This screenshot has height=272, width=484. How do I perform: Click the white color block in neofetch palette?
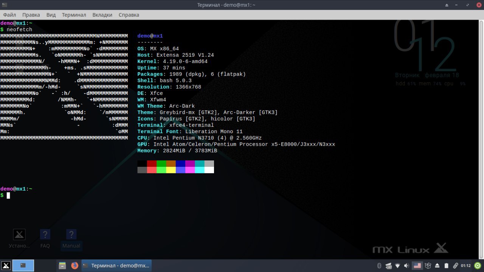[209, 170]
